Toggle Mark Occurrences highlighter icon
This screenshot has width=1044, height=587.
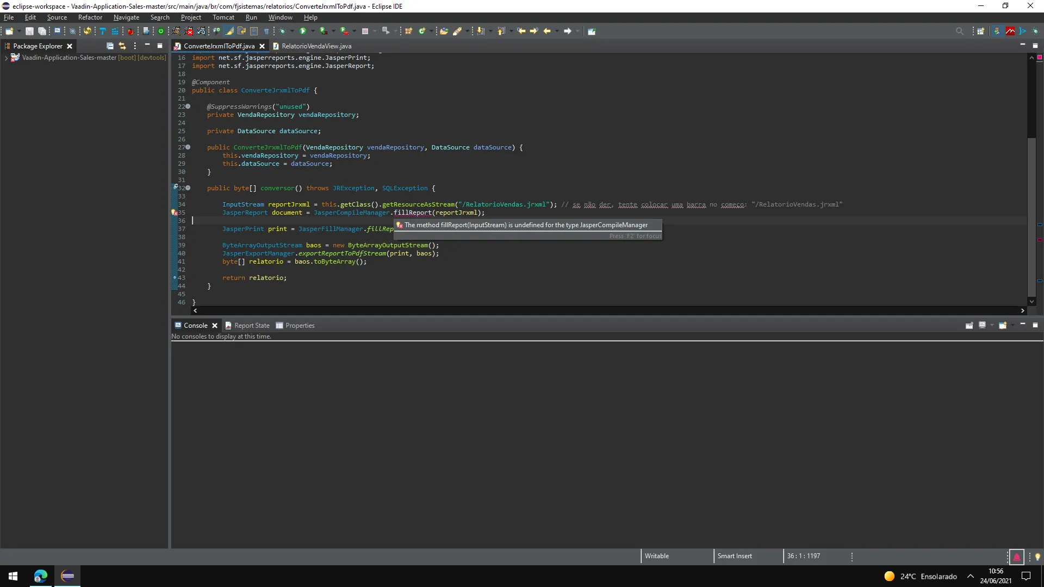229,31
